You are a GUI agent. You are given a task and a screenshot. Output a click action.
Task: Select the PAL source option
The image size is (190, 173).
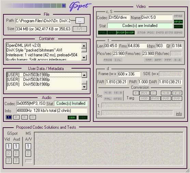coord(108,99)
